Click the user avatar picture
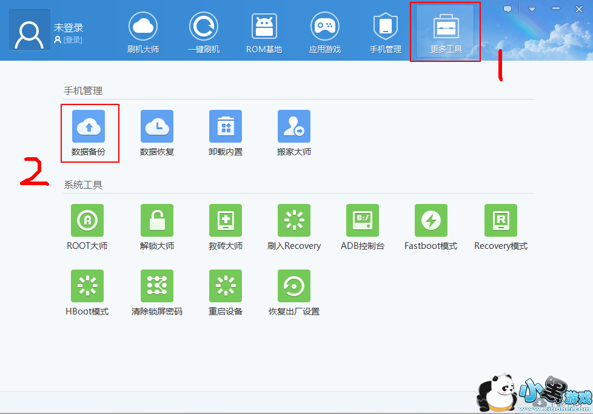Viewport: 593px width, 414px height. pos(30,30)
